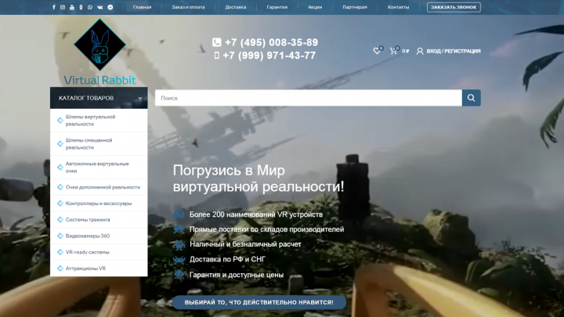
Task: Click invader icon beside Наличный и безналичный расчет
Action: 179,244
